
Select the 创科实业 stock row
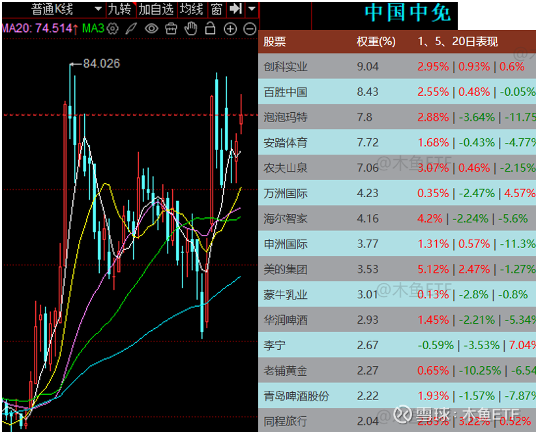[397, 67]
